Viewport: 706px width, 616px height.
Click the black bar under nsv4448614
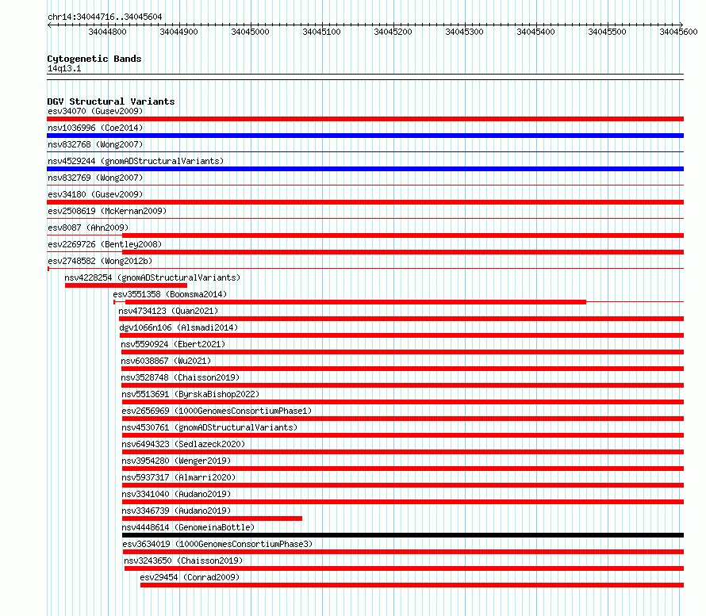pos(403,535)
